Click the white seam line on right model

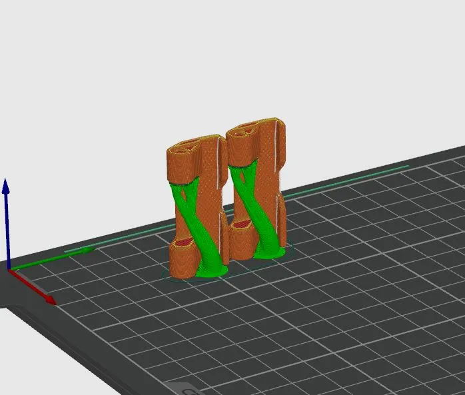(x=276, y=146)
